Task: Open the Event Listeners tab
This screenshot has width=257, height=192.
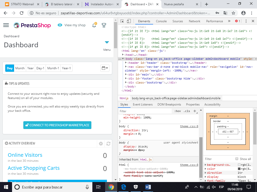Action: [x=143, y=104]
